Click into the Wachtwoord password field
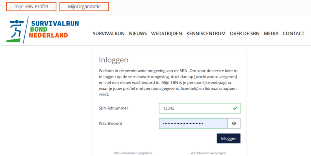This screenshot has height=156, width=311. [x=193, y=123]
